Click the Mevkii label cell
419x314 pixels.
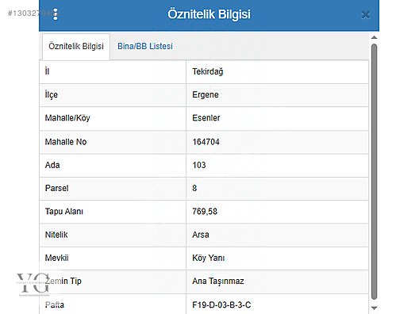pyautogui.click(x=113, y=258)
